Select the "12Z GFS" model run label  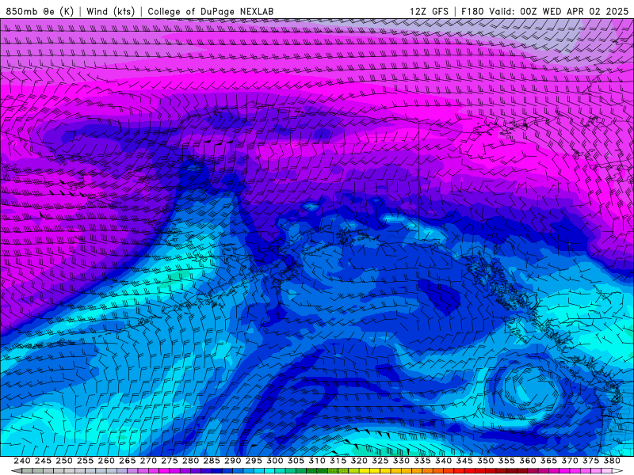[429, 11]
